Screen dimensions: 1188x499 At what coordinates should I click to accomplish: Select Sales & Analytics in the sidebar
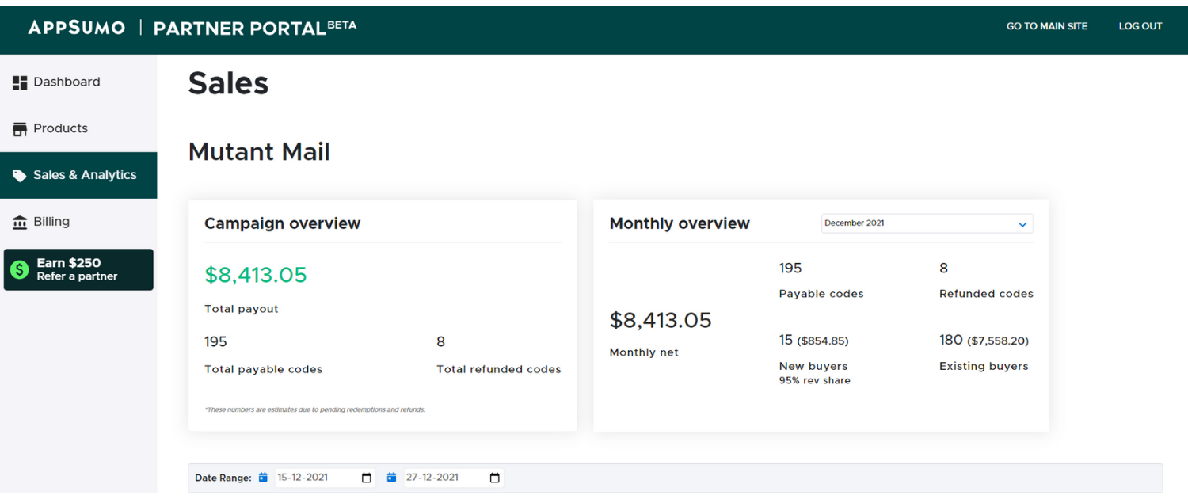78,175
